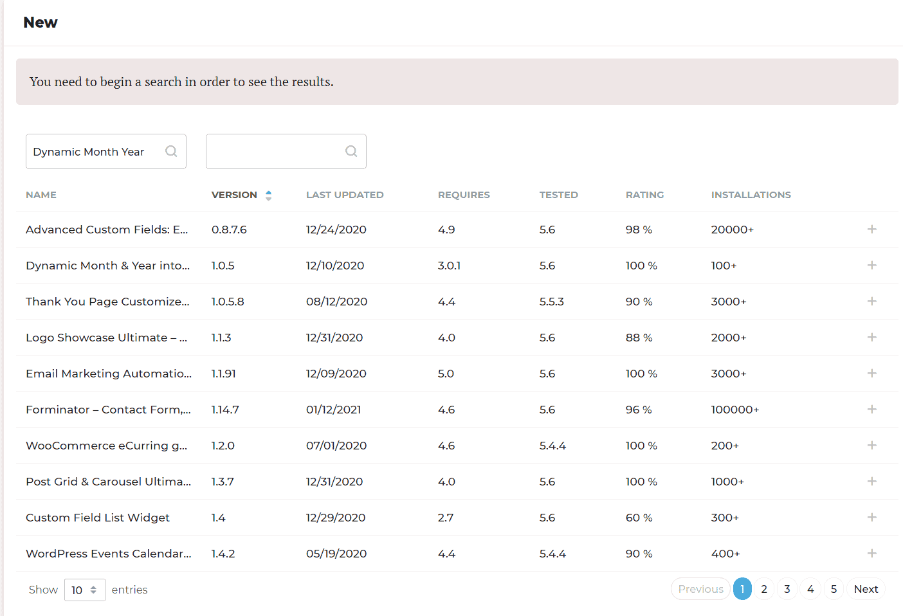Expand the WordPress Events Calendar row
This screenshot has width=903, height=616.
[x=871, y=554]
